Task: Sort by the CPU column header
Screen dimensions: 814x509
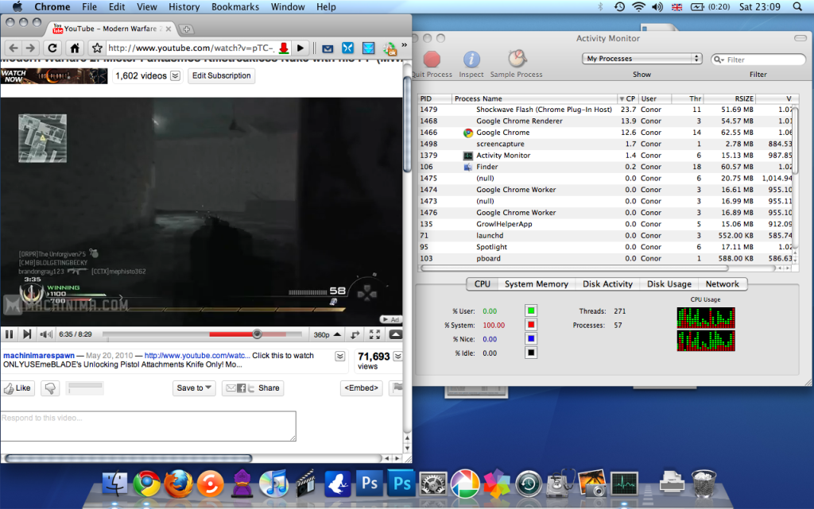Action: pos(627,98)
